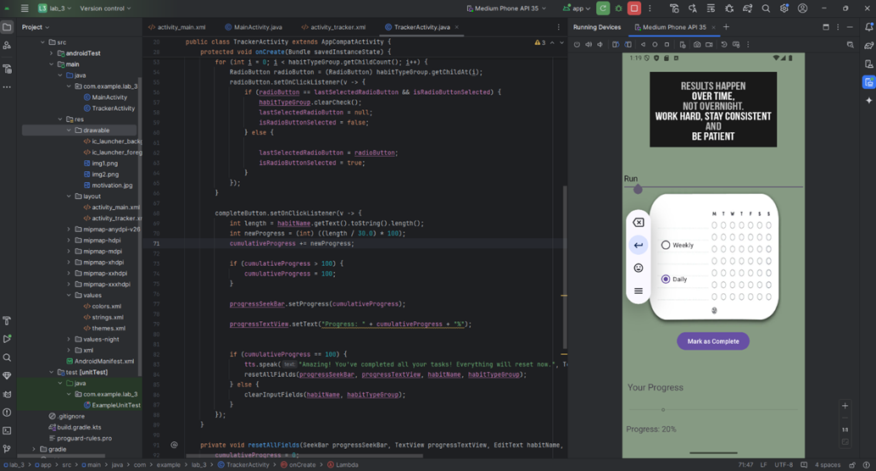Collapse the drawable folder
Image resolution: width=876 pixels, height=471 pixels.
(70, 130)
